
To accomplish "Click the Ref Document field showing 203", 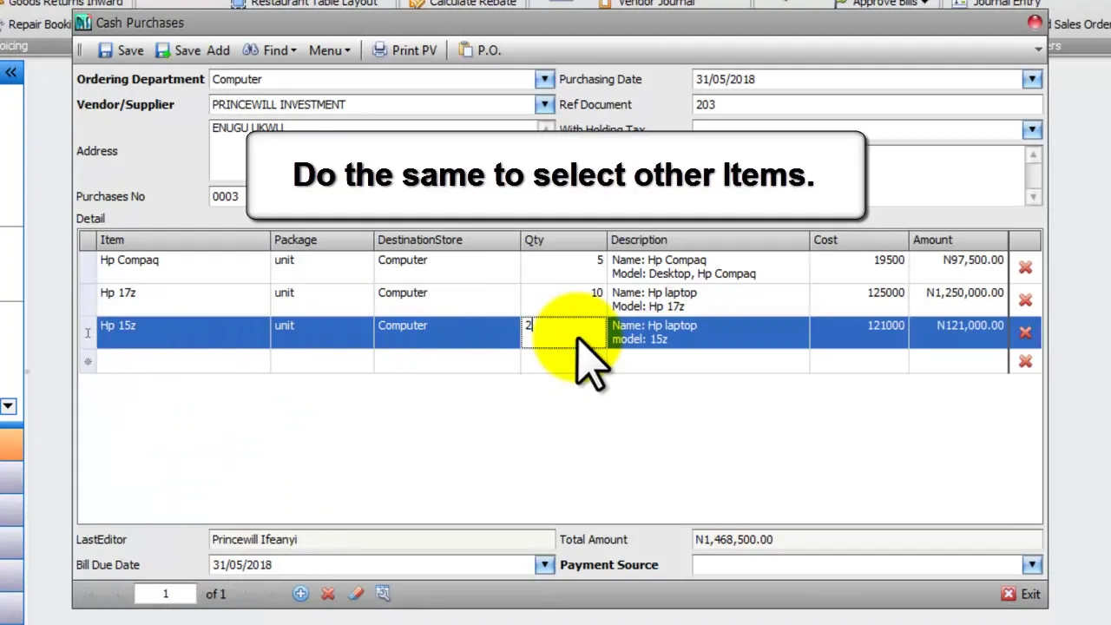I will pyautogui.click(x=867, y=104).
